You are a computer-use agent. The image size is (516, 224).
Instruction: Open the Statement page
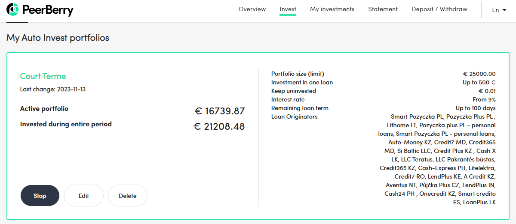383,9
